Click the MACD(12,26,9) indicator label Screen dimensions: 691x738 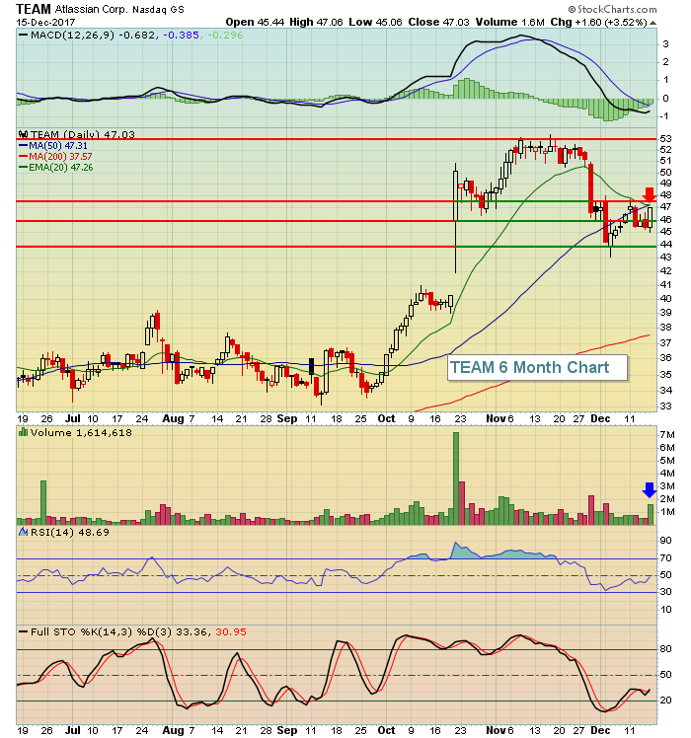pyautogui.click(x=72, y=36)
